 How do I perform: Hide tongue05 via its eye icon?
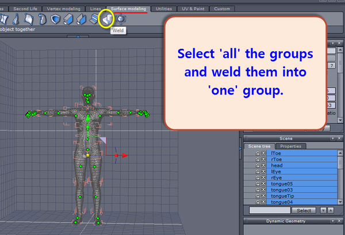[263, 183]
